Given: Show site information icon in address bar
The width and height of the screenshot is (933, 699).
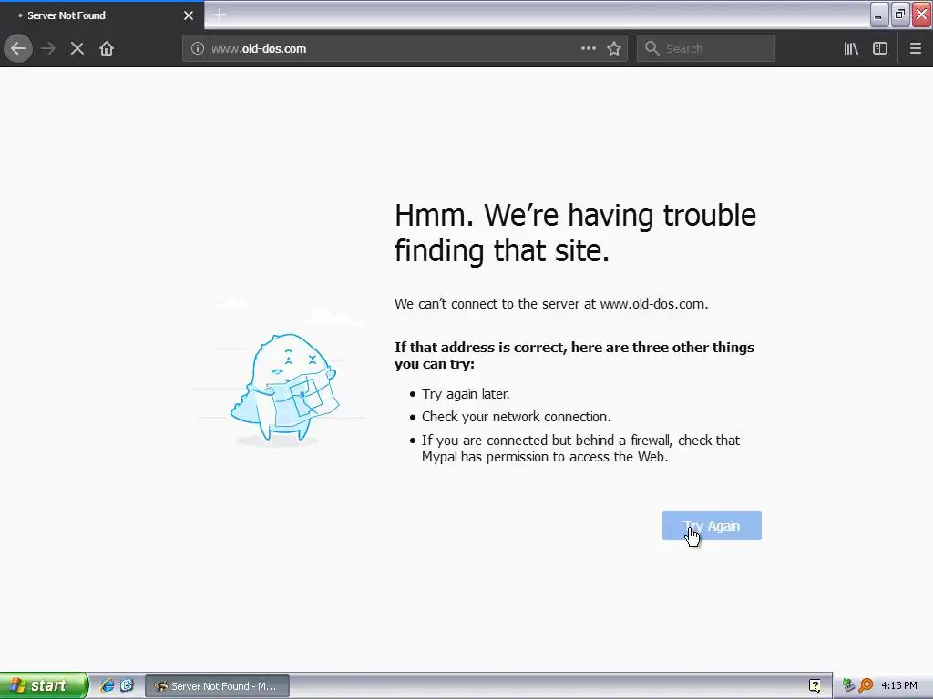Looking at the screenshot, I should [198, 49].
